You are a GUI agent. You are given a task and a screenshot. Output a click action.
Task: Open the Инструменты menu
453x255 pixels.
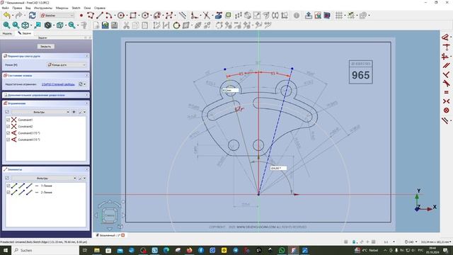(x=43, y=8)
